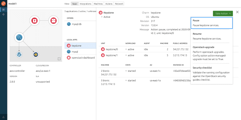Select openstack-dashboard in local apps list
The width and height of the screenshot is (241, 120).
pyautogui.click(x=80, y=58)
